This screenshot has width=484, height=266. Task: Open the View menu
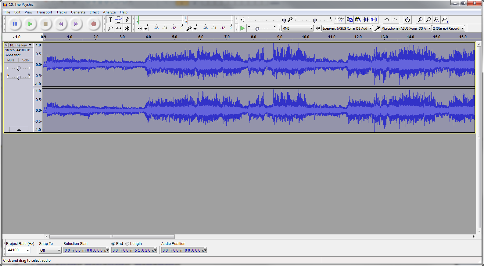pos(28,12)
